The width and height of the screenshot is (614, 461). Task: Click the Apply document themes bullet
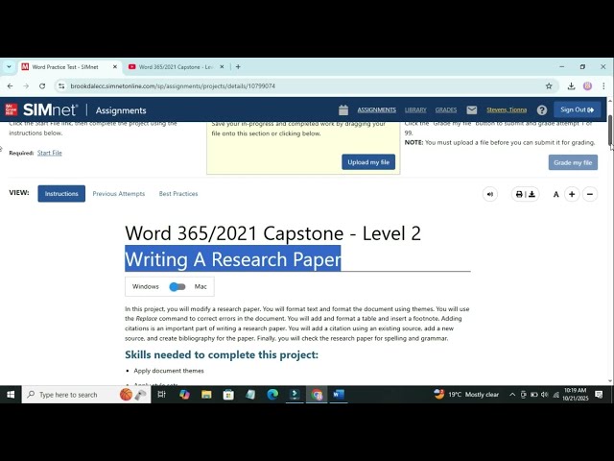coord(169,371)
